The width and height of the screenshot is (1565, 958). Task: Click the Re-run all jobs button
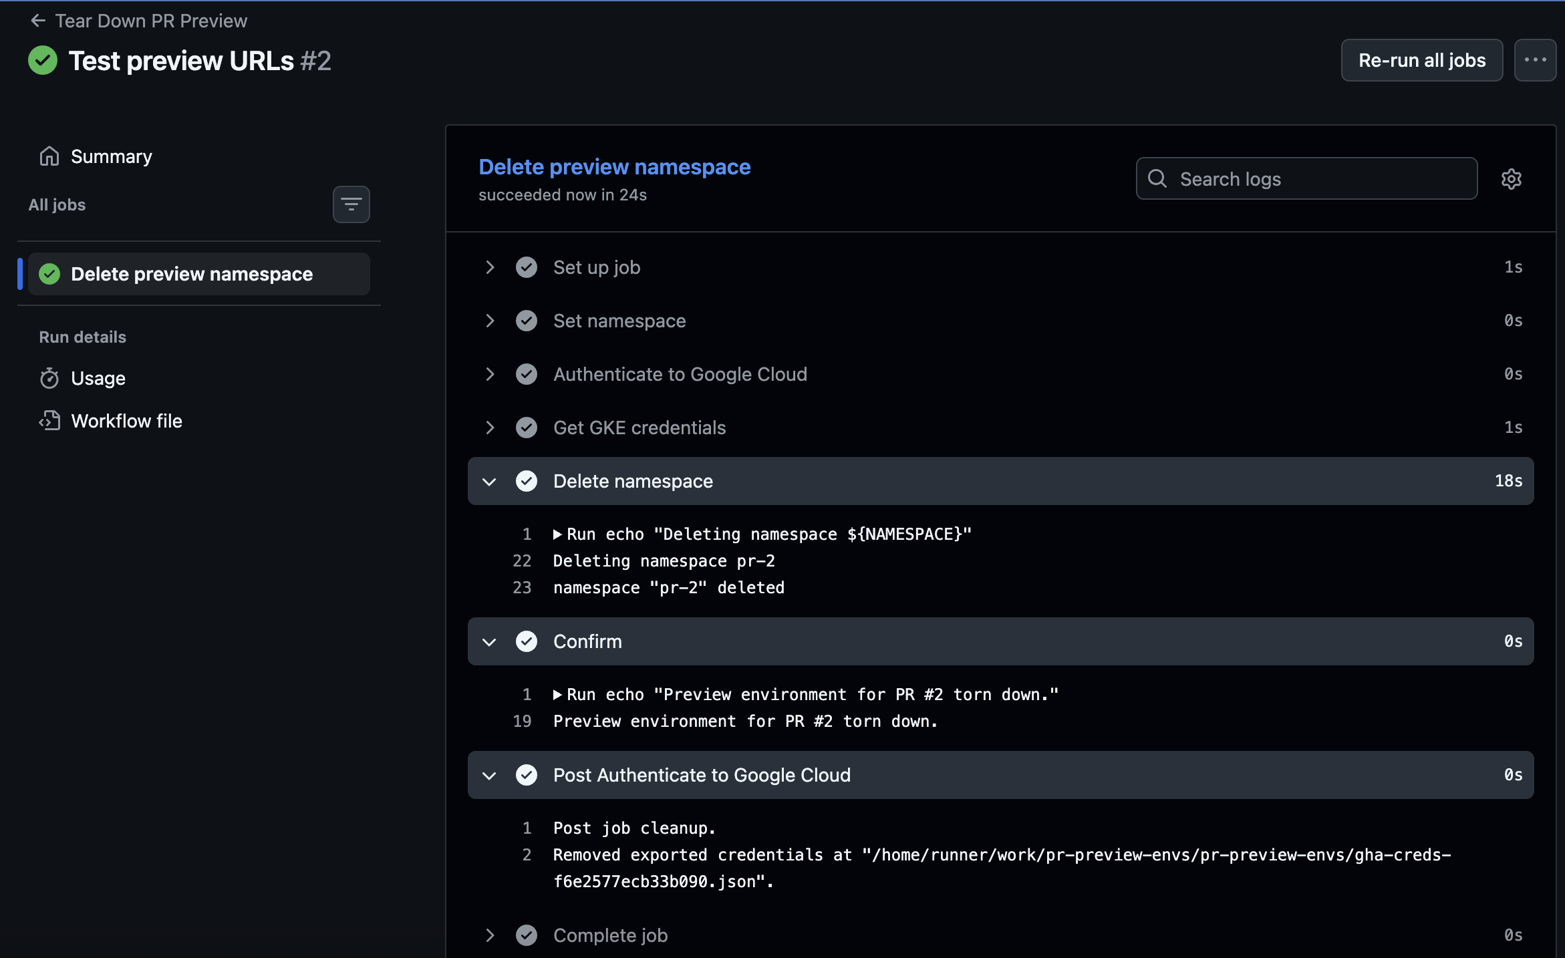pos(1422,60)
